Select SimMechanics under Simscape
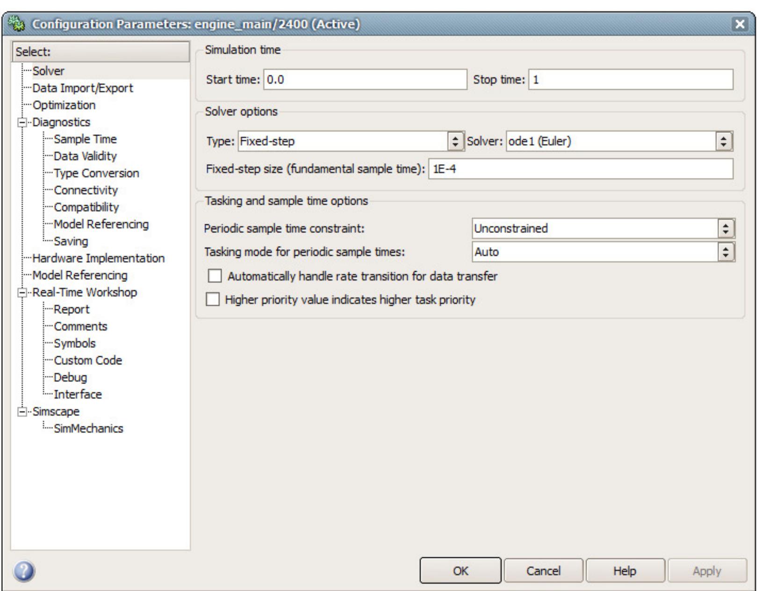The image size is (762, 591). 88,428
